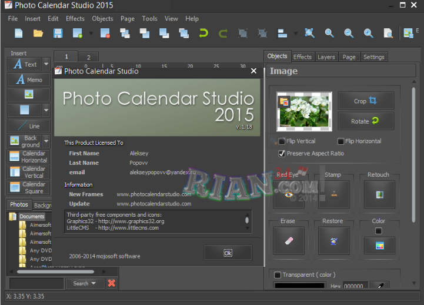Screen dimensions: 424x305
Task: Select the Restore tool
Action: point(334,241)
